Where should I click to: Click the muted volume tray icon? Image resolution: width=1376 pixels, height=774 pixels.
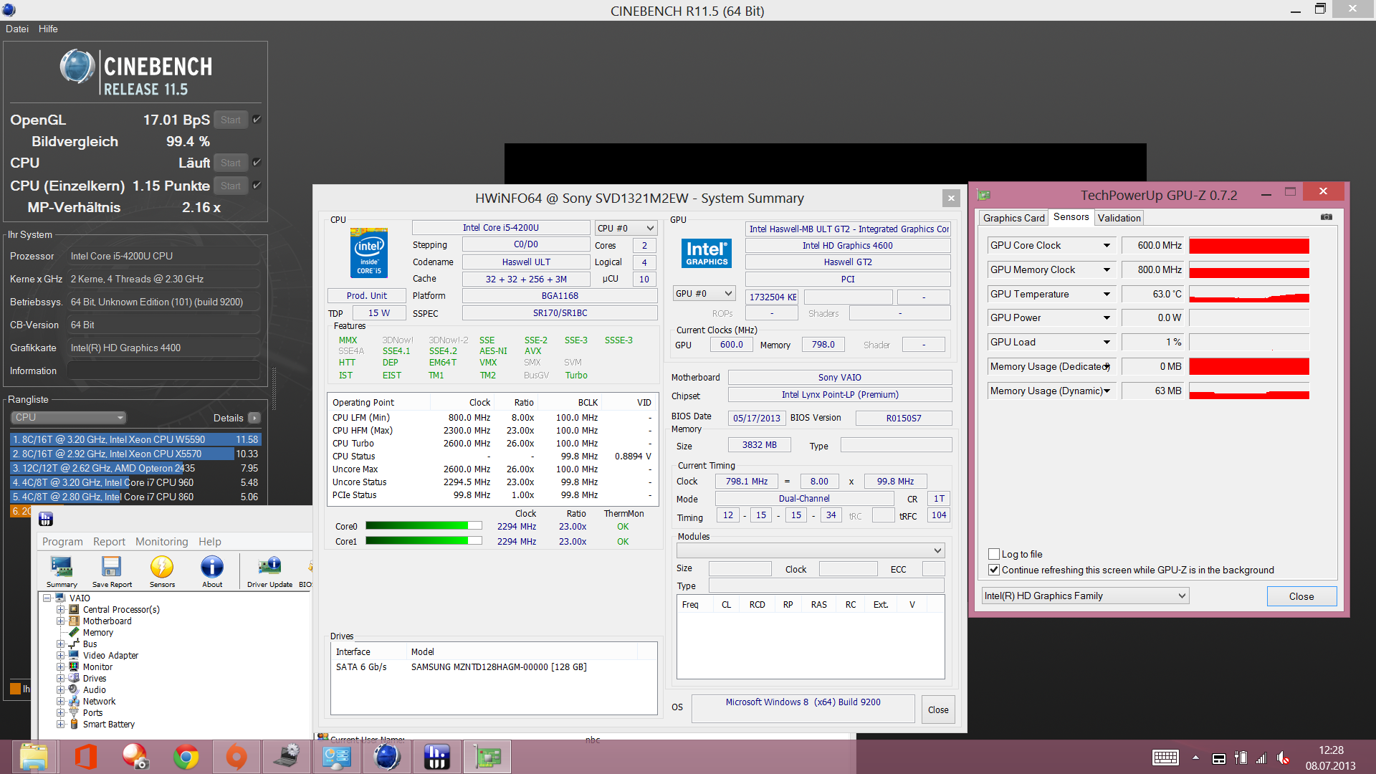[x=1284, y=758]
